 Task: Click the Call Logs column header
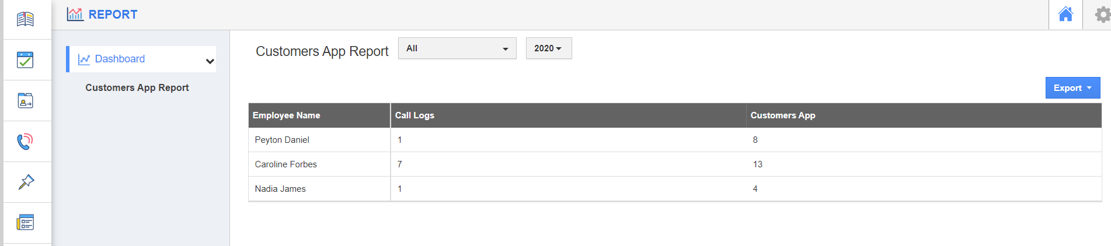415,115
